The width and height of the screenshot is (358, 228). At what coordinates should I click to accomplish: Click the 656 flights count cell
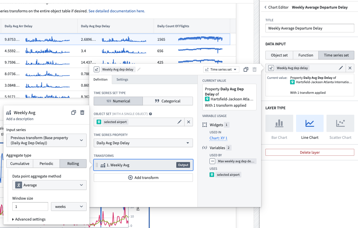point(160,51)
